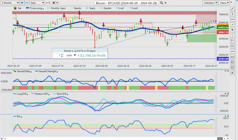Image resolution: width=238 pixels, height=140 pixels.
Task: Click the Bitcoin BTC/USD symbol title field
Action: click(126, 3)
